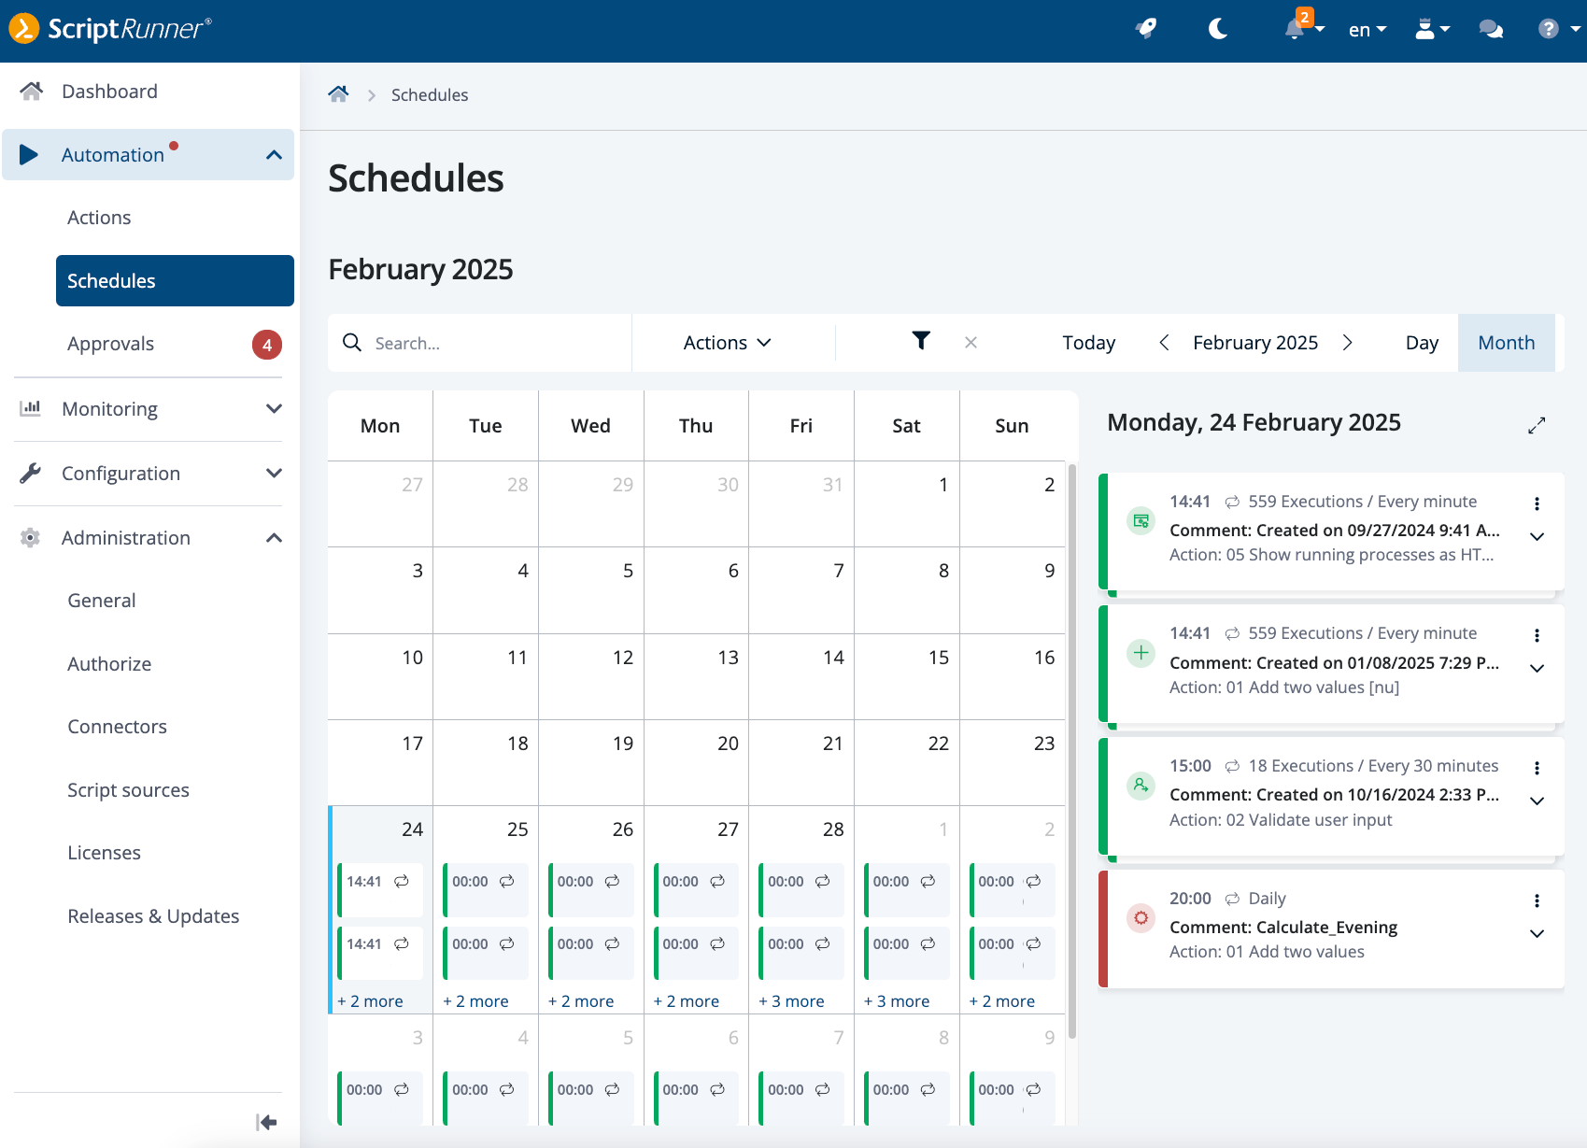The image size is (1587, 1148).
Task: Open the help question mark menu
Action: click(x=1557, y=29)
